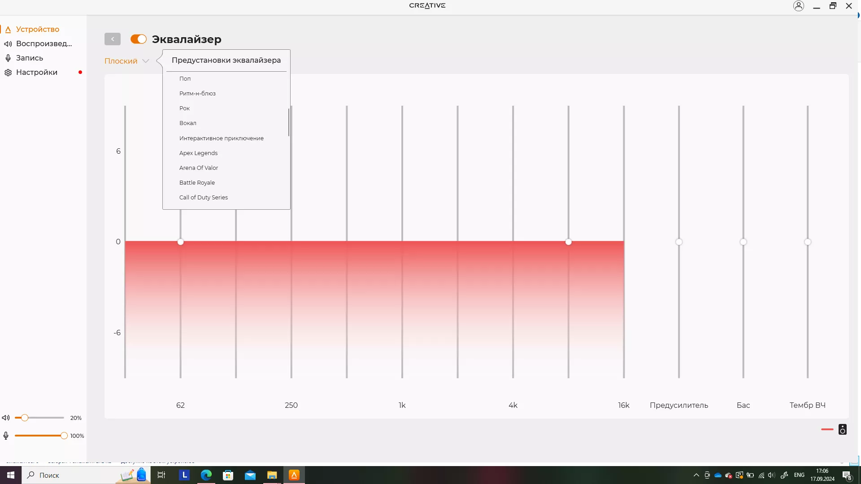Viewport: 861px width, 484px height.
Task: Open the notification center with 8 alerts
Action: [x=847, y=475]
